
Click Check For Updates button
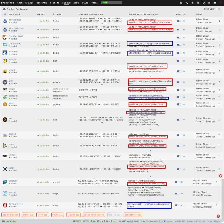[x=94, y=215]
